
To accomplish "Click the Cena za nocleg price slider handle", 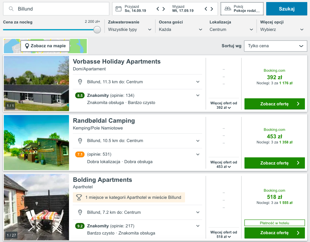I will point(97,30).
